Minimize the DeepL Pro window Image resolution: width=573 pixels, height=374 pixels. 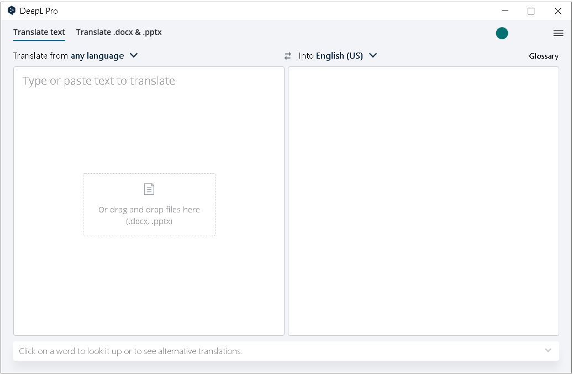click(x=505, y=11)
